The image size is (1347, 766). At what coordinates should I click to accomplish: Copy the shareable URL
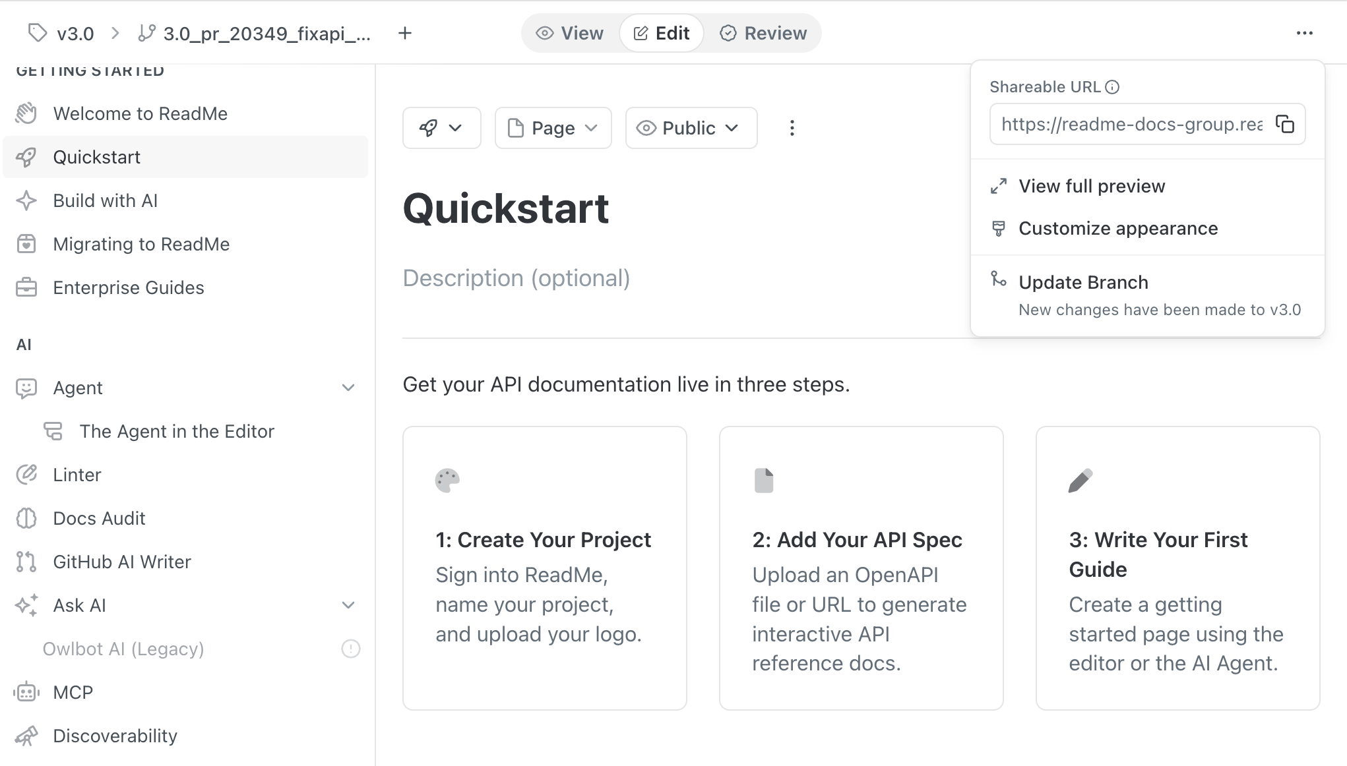tap(1285, 124)
